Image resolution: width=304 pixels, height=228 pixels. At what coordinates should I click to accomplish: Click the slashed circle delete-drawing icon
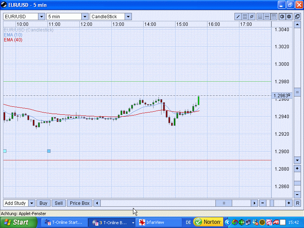coord(252,17)
